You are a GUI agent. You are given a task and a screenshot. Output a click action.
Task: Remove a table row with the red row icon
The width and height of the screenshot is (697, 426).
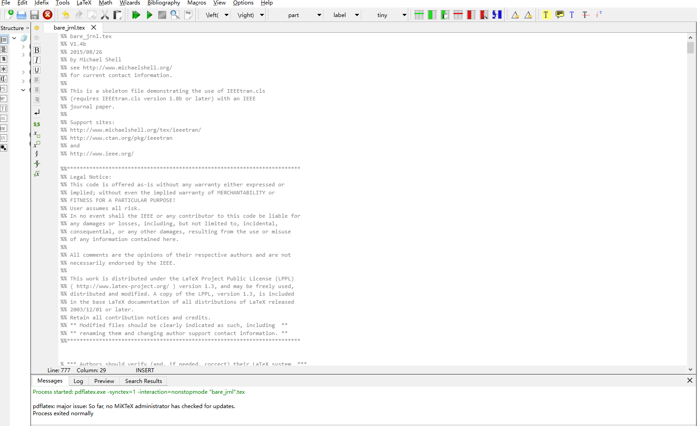(458, 15)
